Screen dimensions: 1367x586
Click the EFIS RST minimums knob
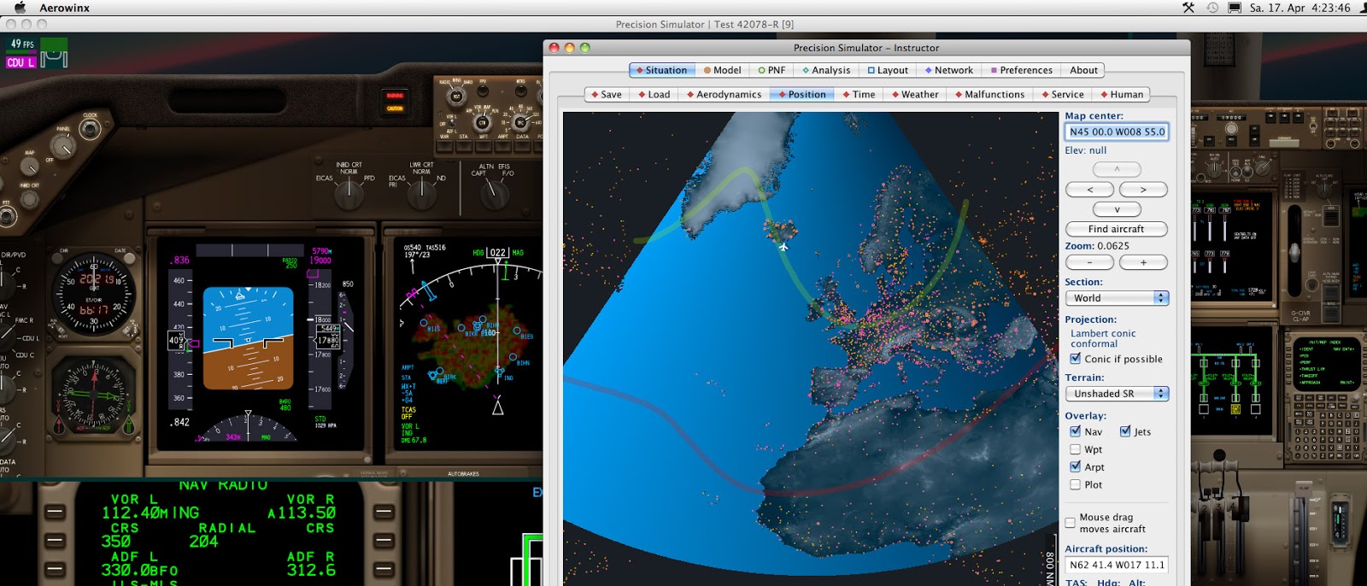[456, 97]
